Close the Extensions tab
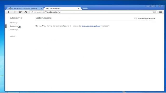 click(79, 8)
